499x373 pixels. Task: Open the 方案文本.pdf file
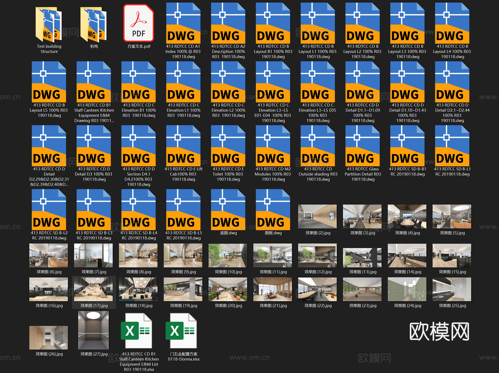click(x=139, y=24)
